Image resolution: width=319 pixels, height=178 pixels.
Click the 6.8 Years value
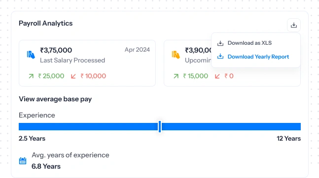point(46,166)
